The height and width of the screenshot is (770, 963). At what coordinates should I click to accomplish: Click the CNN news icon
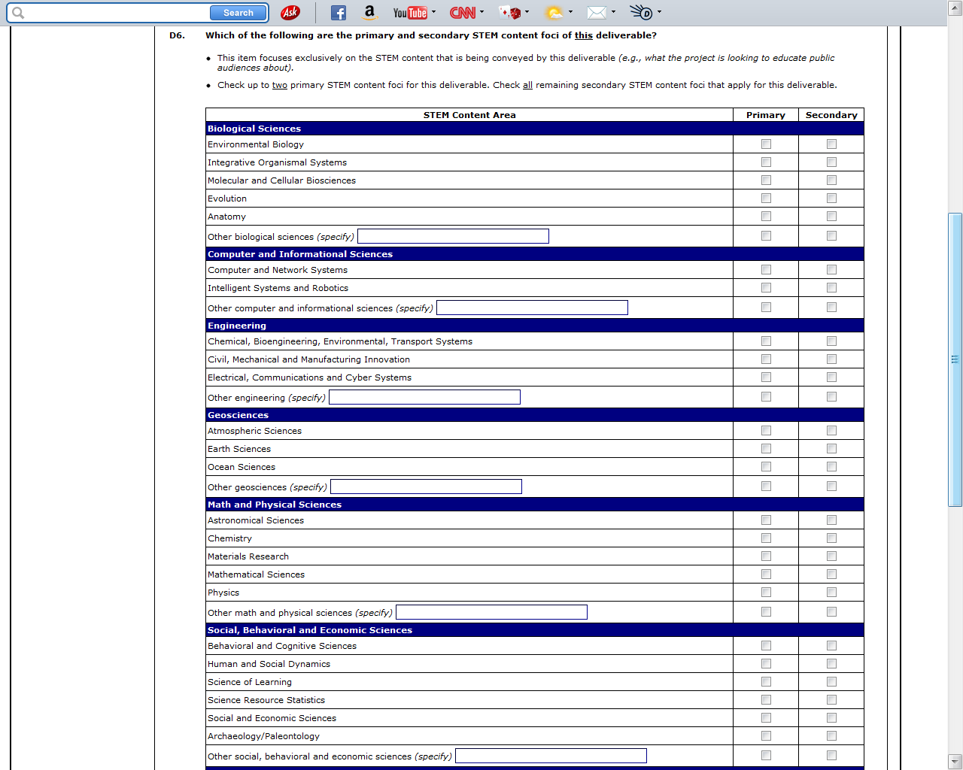click(x=462, y=13)
